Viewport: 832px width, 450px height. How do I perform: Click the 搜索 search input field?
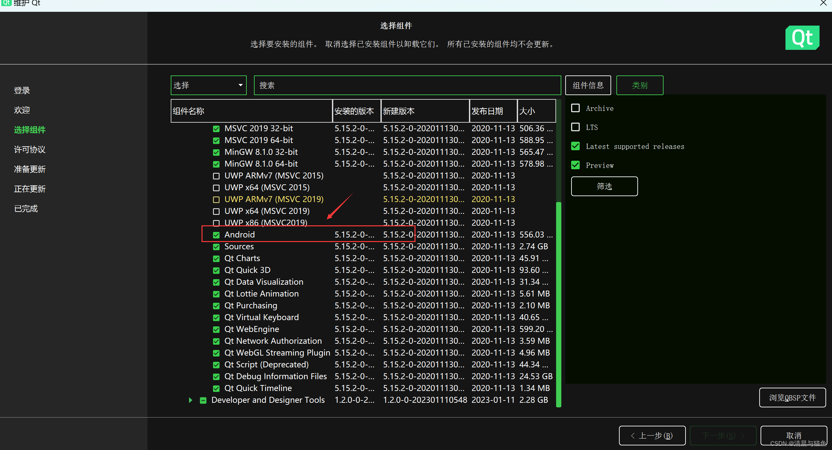click(407, 85)
